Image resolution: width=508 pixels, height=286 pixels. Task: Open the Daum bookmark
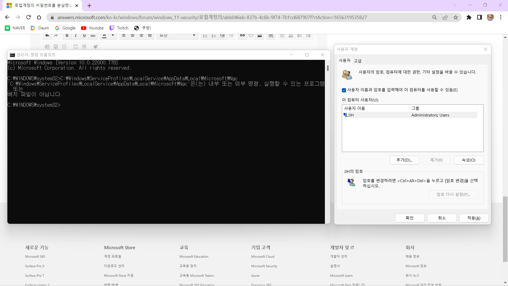40,28
